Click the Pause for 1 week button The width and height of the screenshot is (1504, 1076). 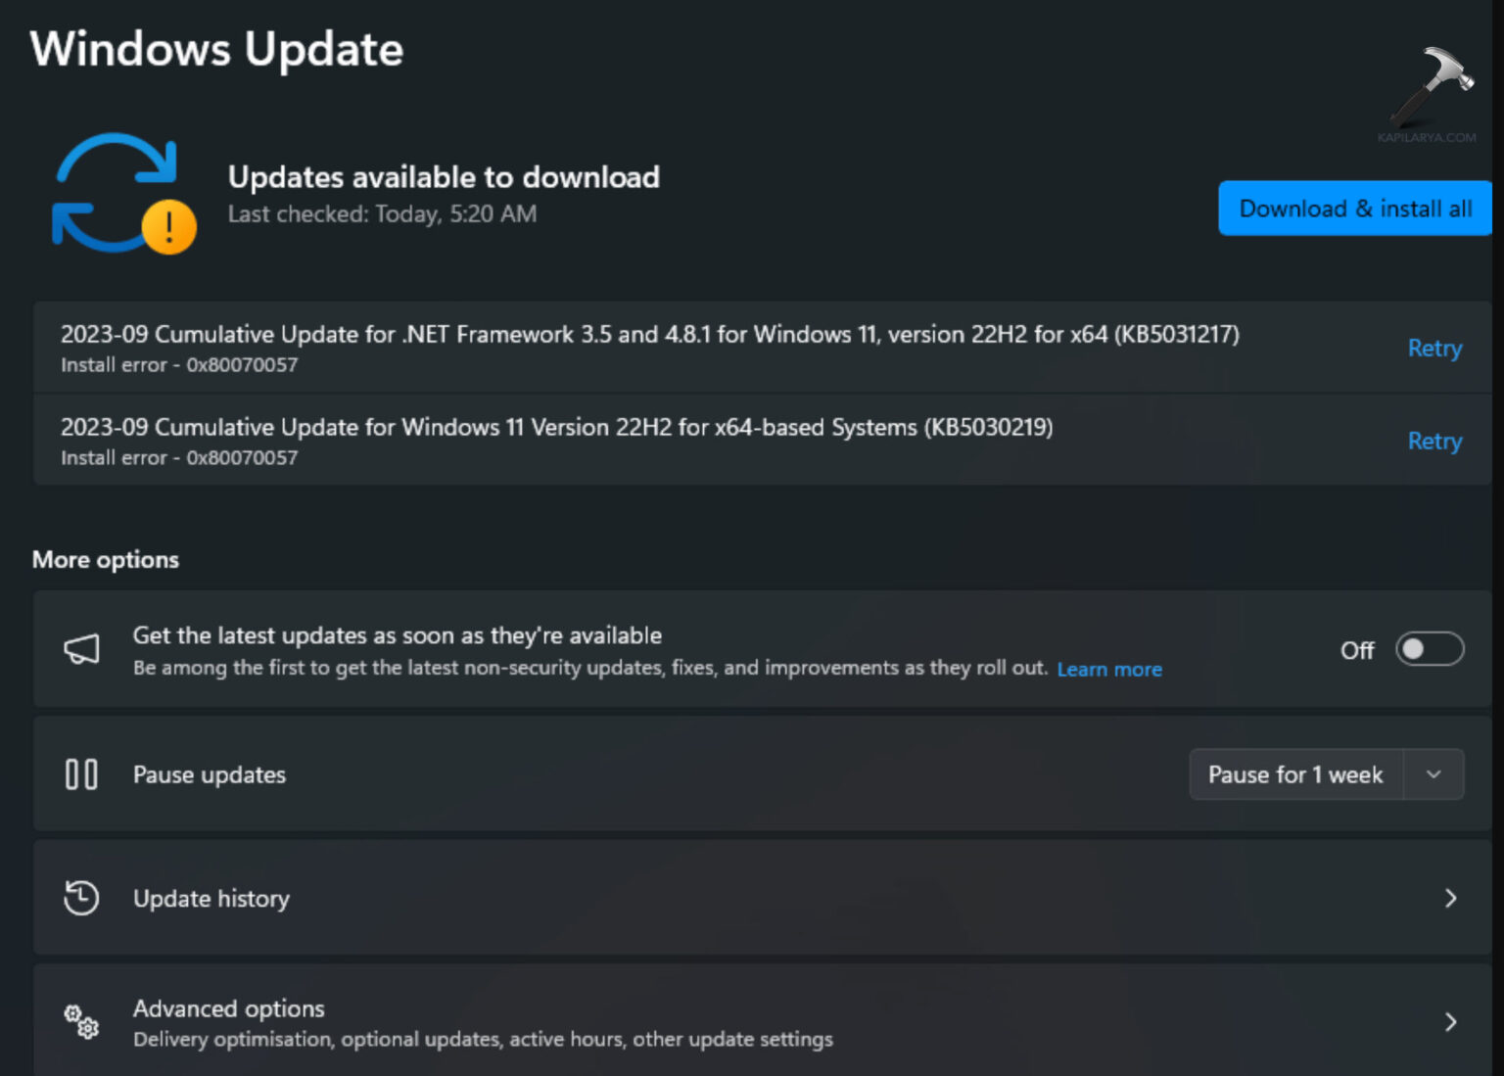pyautogui.click(x=1295, y=774)
